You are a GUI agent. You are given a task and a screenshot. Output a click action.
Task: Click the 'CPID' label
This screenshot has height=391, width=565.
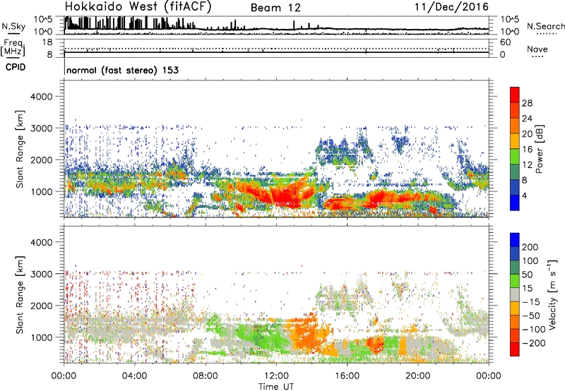pos(16,67)
